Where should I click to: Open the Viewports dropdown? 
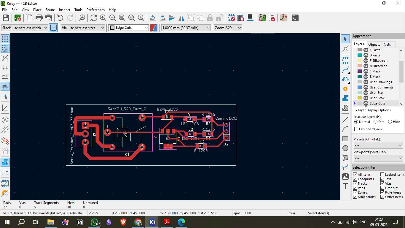coord(378,158)
